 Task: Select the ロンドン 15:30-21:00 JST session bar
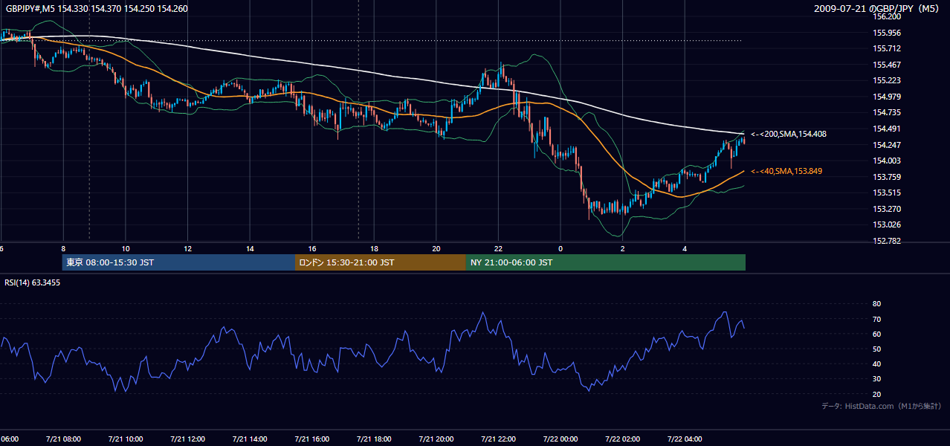pyautogui.click(x=381, y=262)
